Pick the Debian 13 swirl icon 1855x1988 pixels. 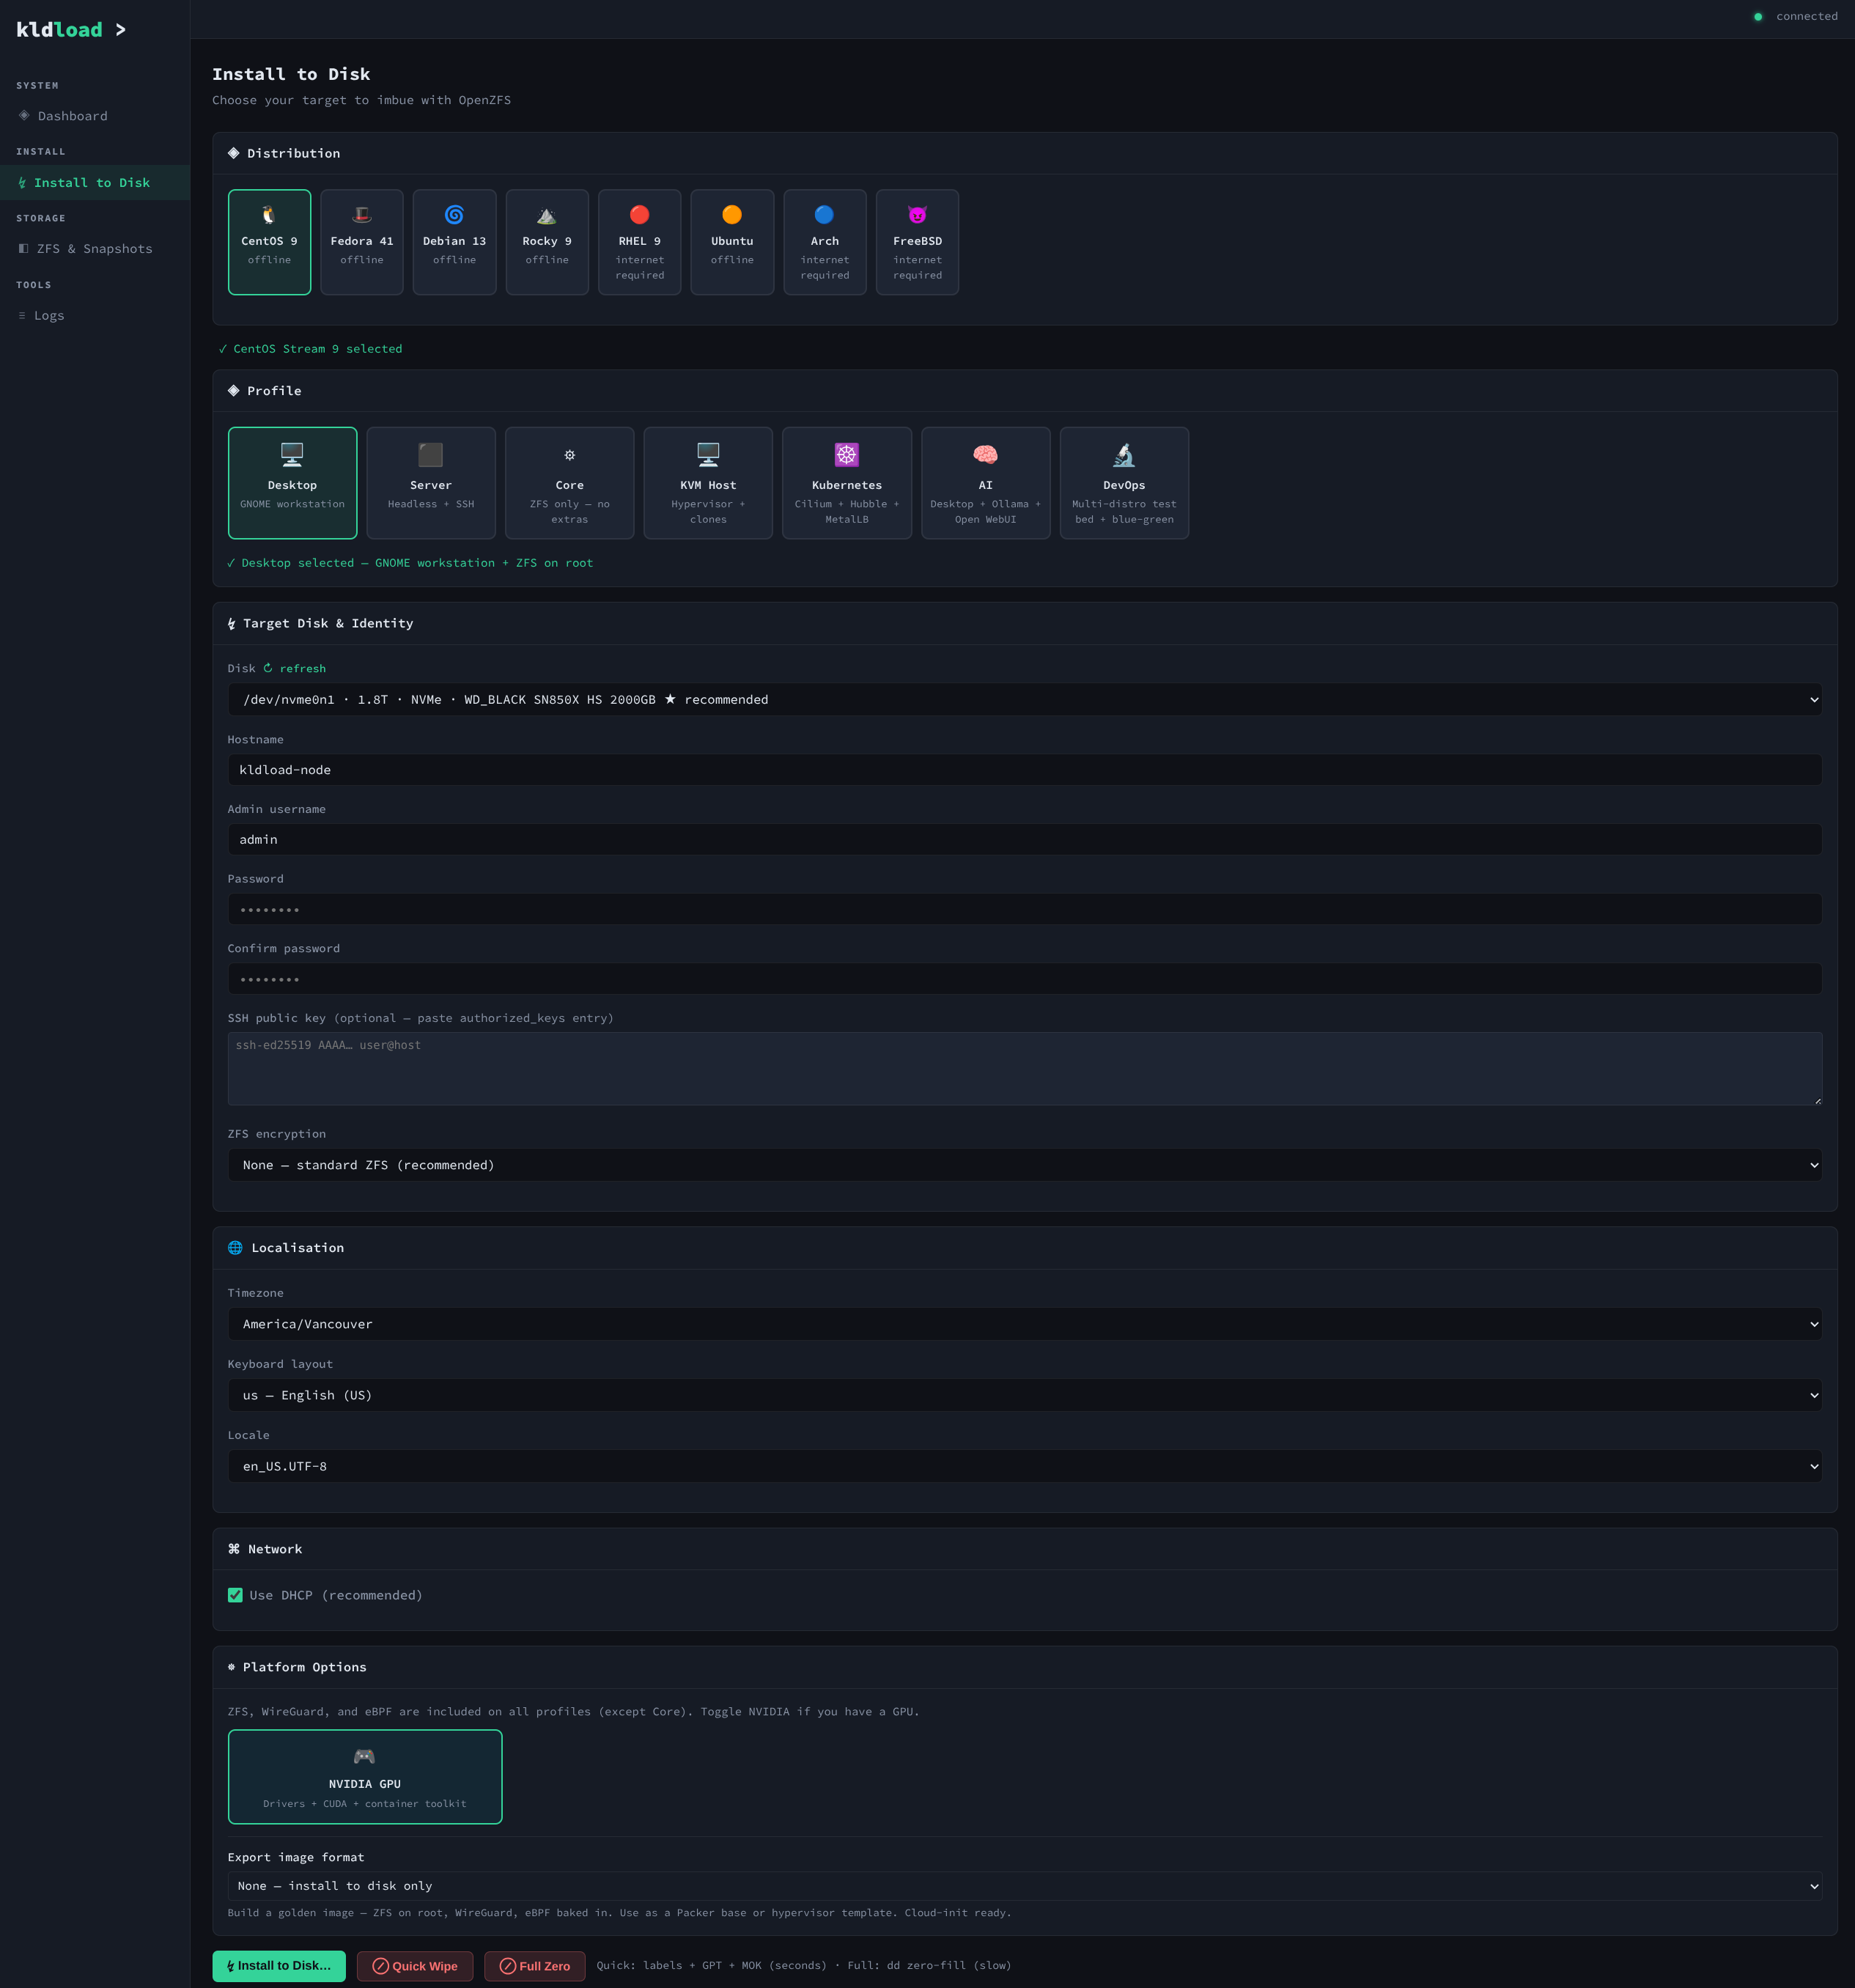pyautogui.click(x=454, y=215)
